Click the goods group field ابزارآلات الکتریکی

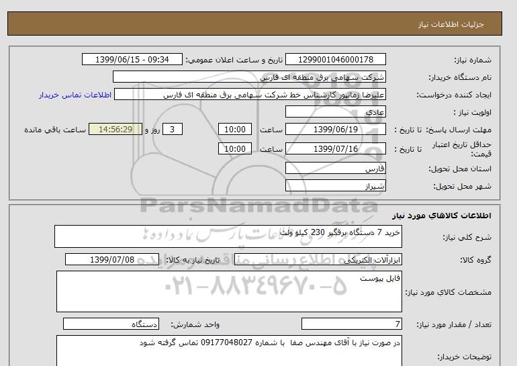[318, 259]
